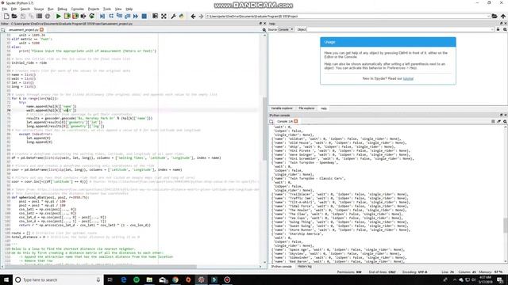Browse console tabs icon
The width and height of the screenshot is (508, 285).
271,121
